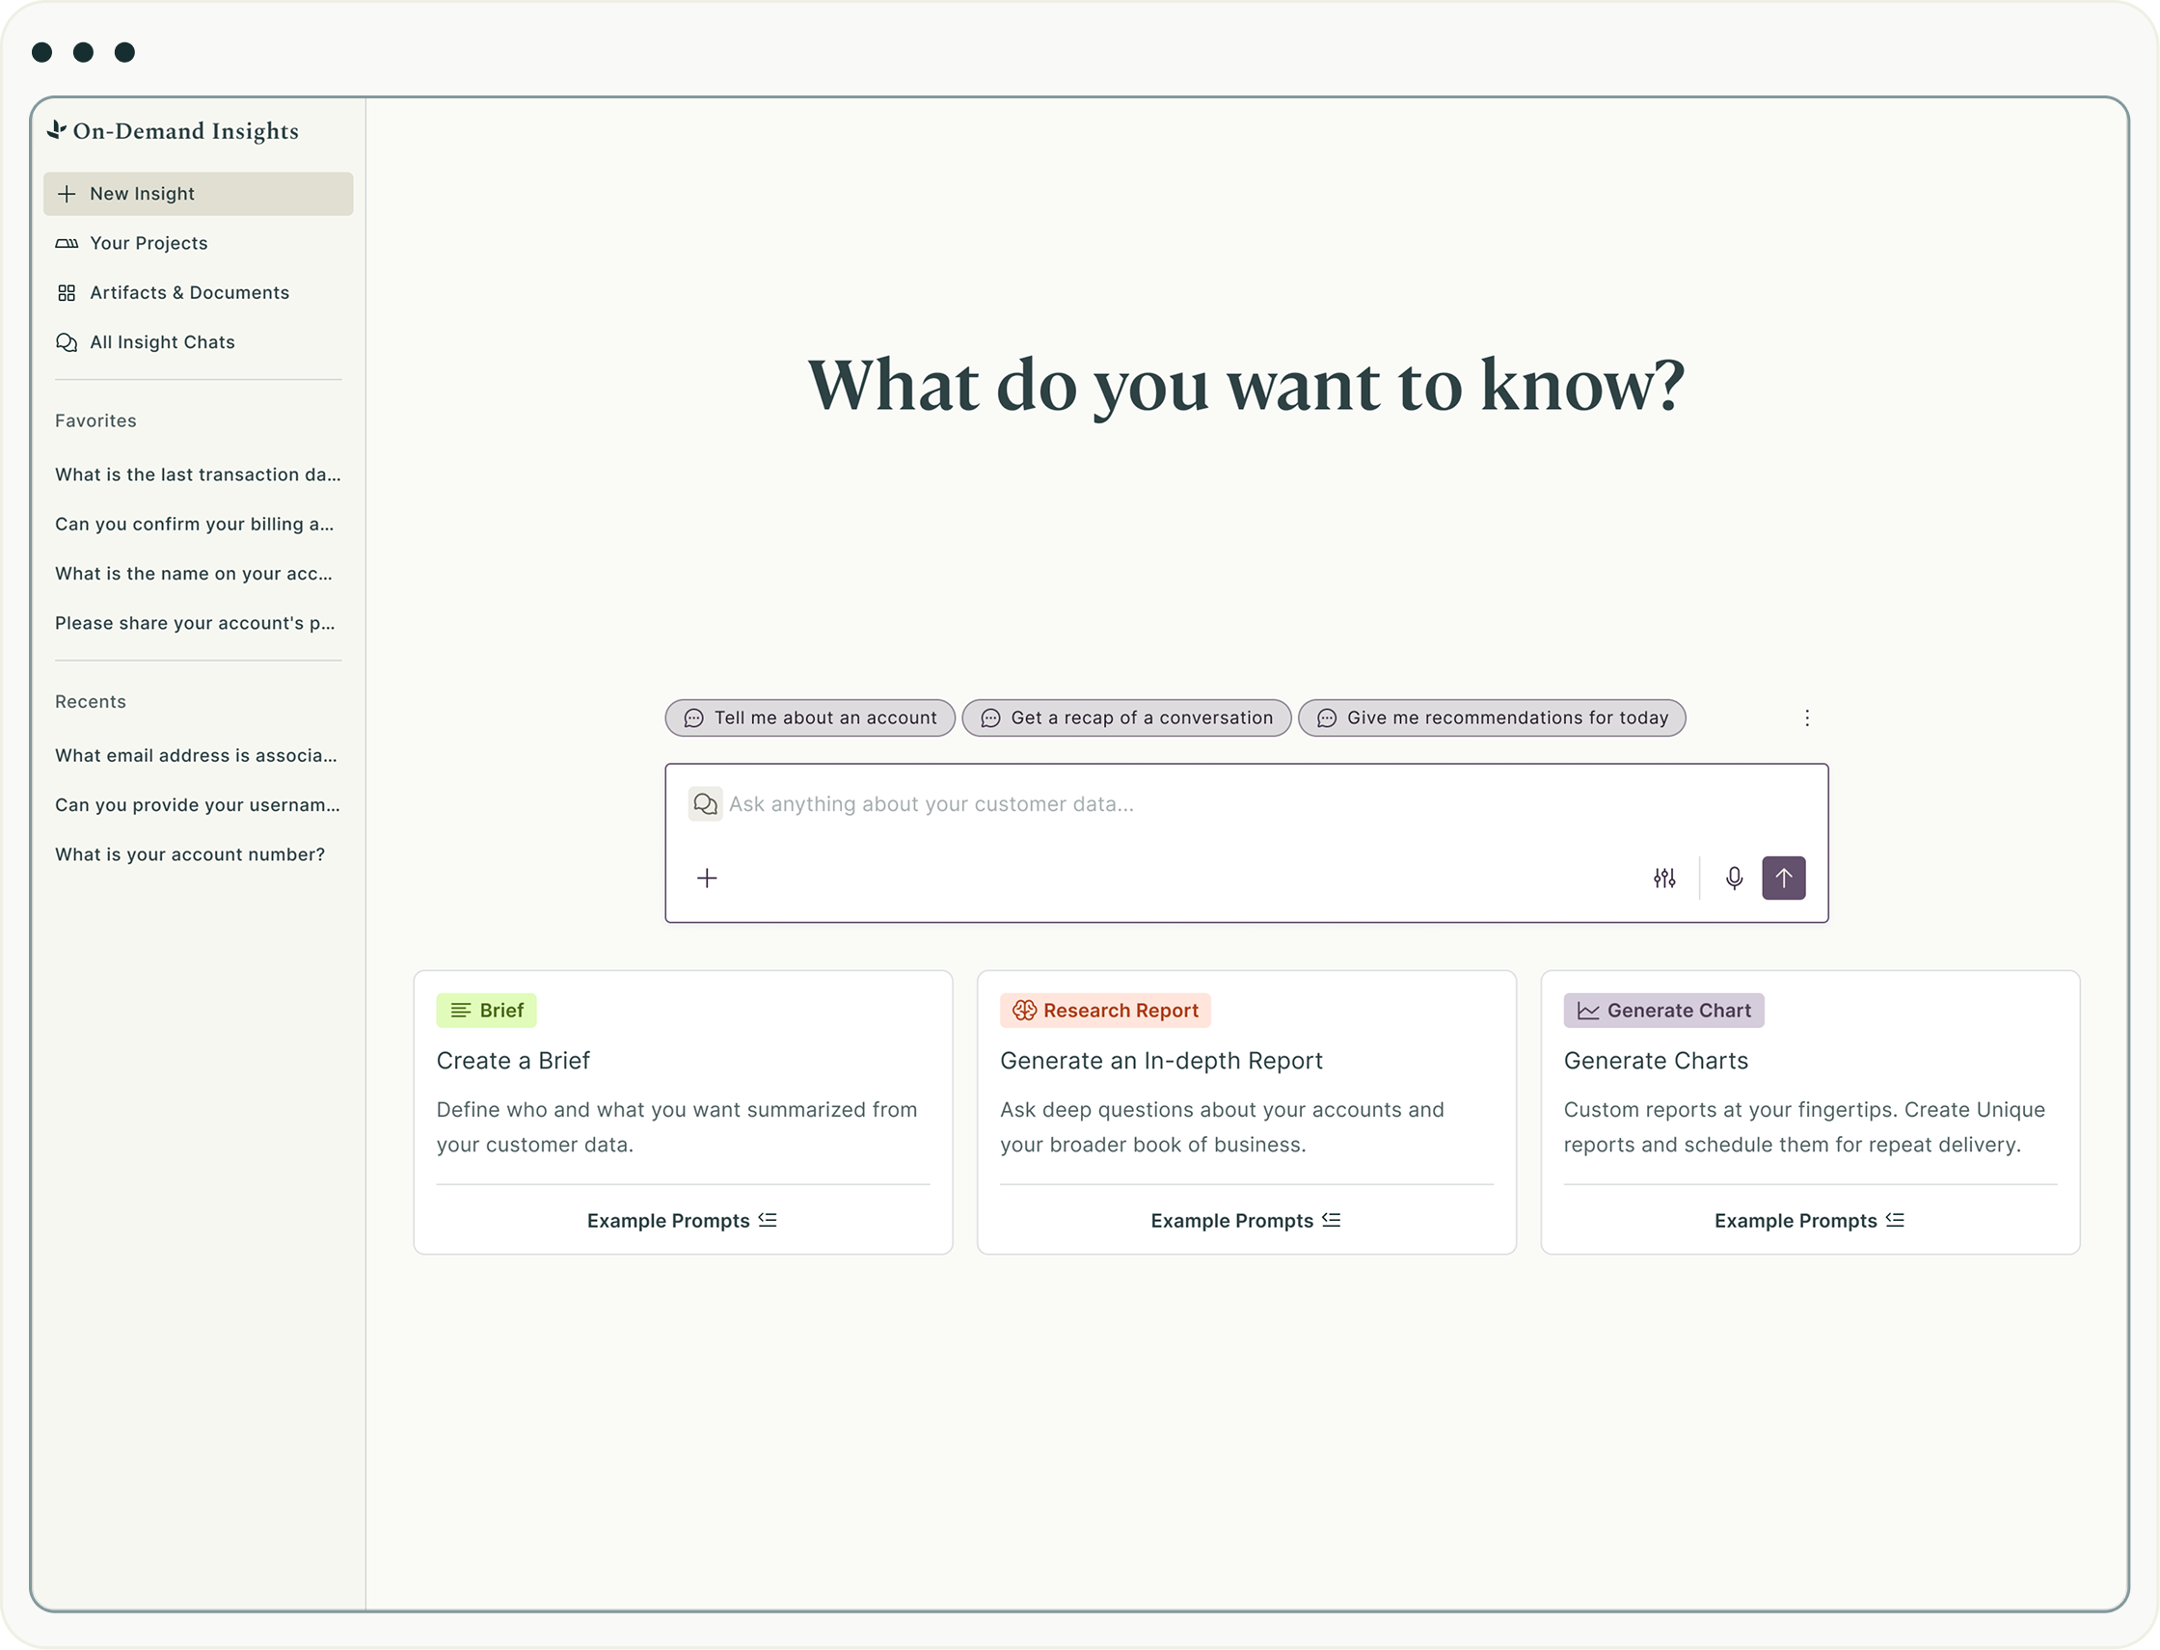The width and height of the screenshot is (2160, 1650).
Task: Click the chat icon in 'Give me recommendations' chip
Action: [x=1327, y=719]
